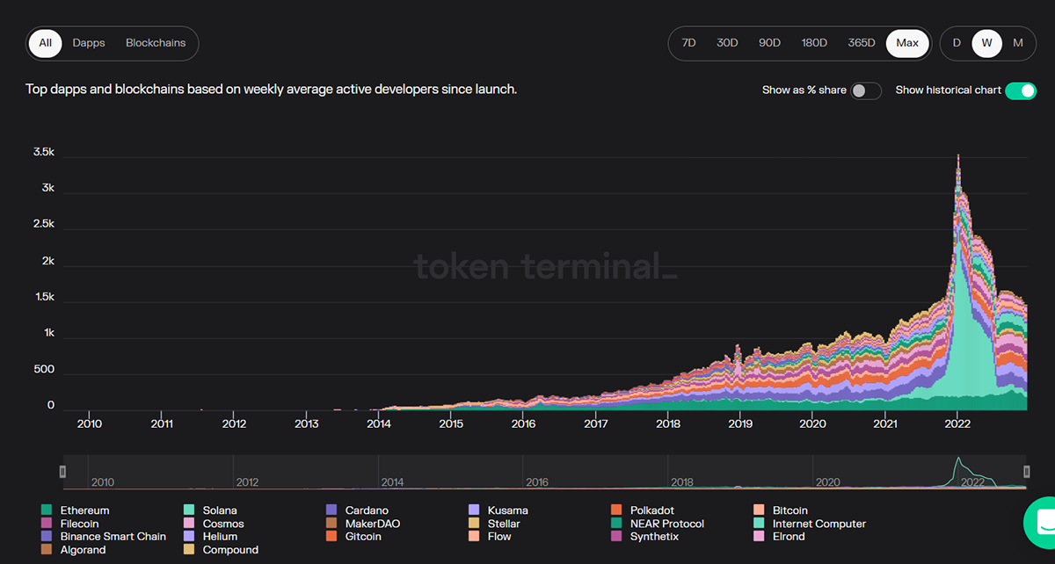
Task: Click the mini timeline navigator chart
Action: click(x=544, y=472)
